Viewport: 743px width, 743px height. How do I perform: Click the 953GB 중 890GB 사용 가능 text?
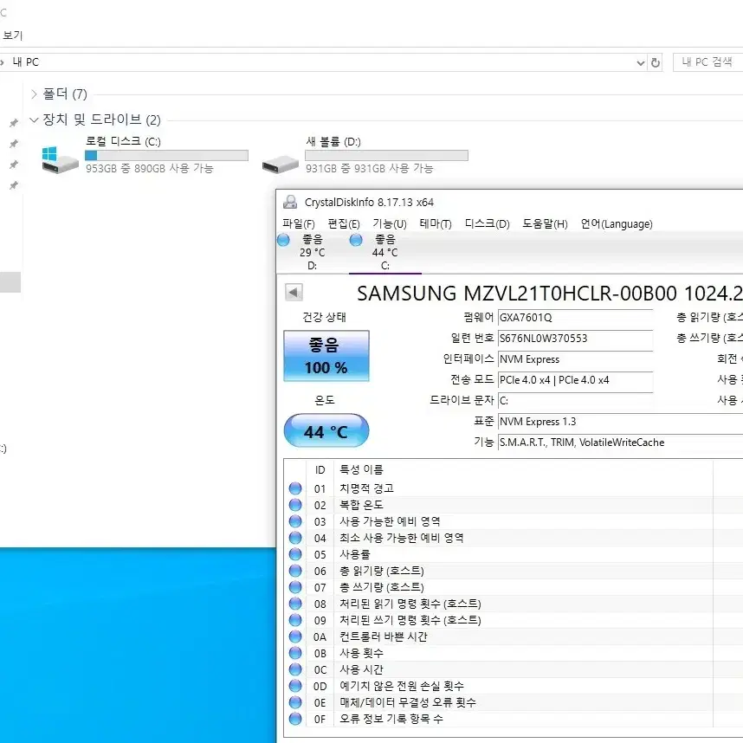(149, 168)
